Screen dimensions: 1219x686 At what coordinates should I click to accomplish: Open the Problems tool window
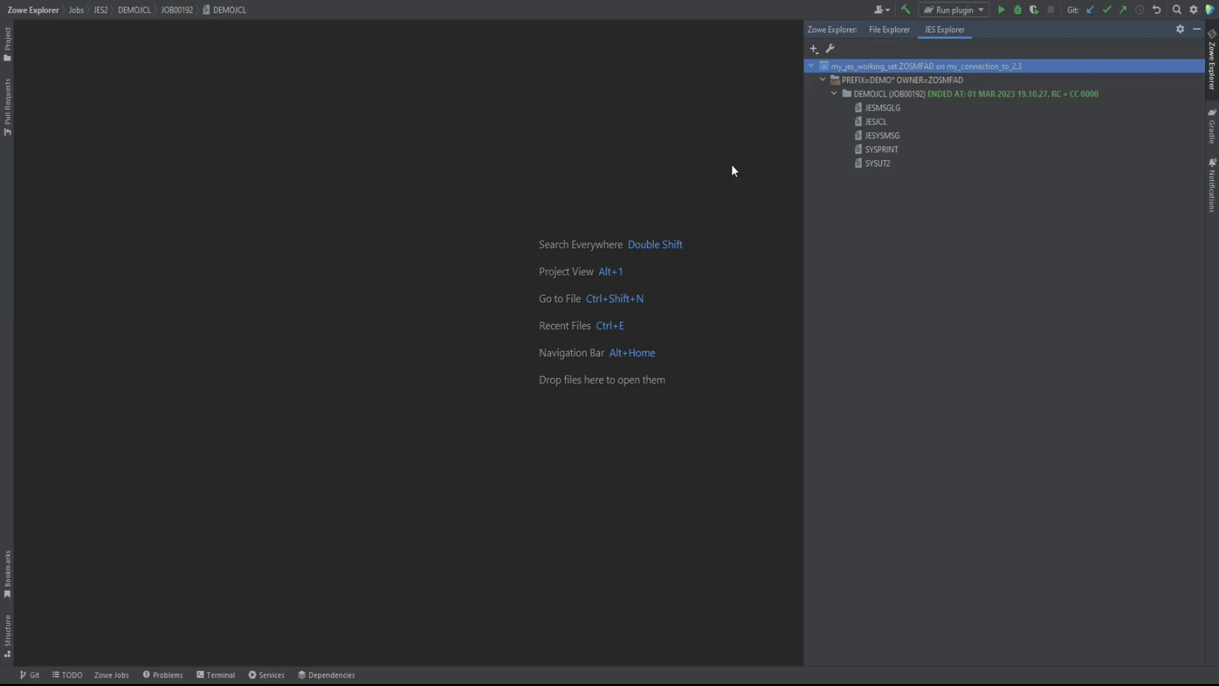click(x=163, y=675)
